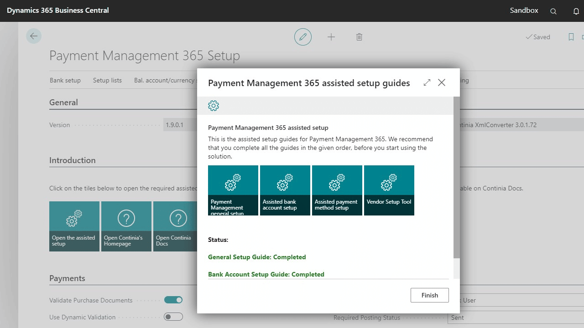Switch to the Bank setup tab
The width and height of the screenshot is (584, 328).
pyautogui.click(x=65, y=80)
